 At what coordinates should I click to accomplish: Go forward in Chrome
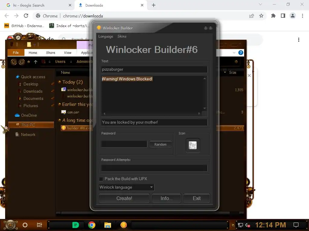16,16
